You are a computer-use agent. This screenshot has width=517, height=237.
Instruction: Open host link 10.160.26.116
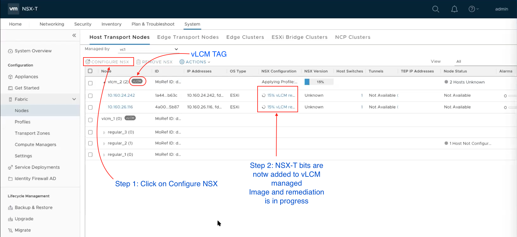pos(120,107)
